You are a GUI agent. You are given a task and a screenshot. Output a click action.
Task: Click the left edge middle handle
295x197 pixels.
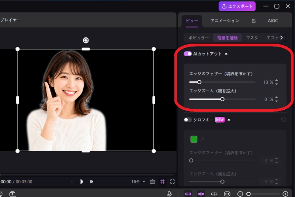[17, 100]
